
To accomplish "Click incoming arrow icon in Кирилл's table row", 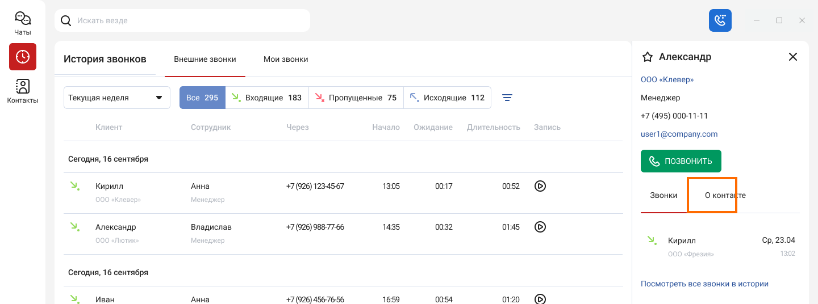I will coord(74,186).
